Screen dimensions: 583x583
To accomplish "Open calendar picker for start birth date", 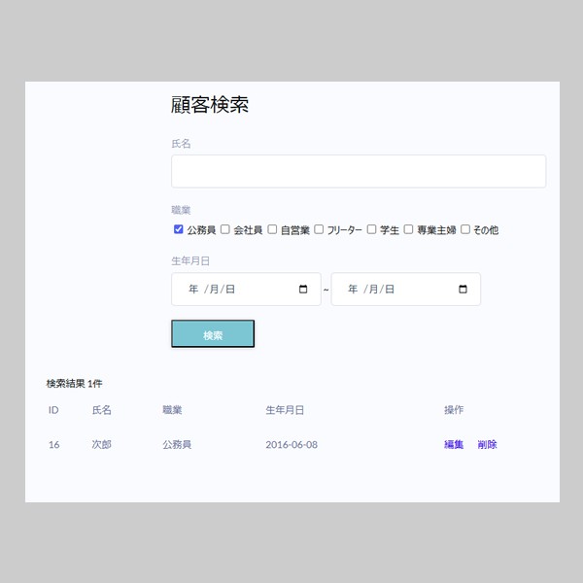I will click(x=303, y=290).
